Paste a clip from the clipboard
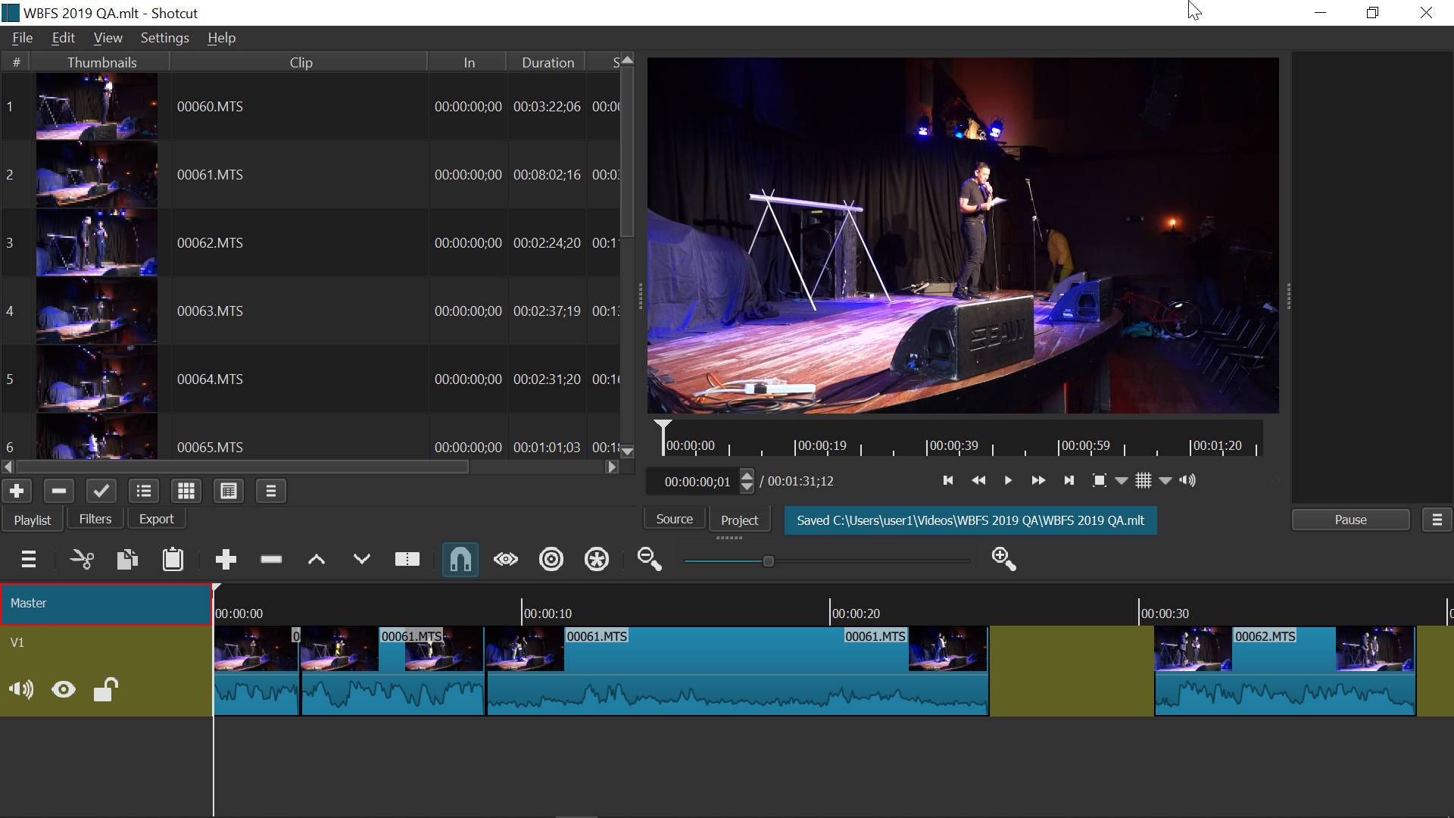Viewport: 1454px width, 818px height. click(x=172, y=560)
